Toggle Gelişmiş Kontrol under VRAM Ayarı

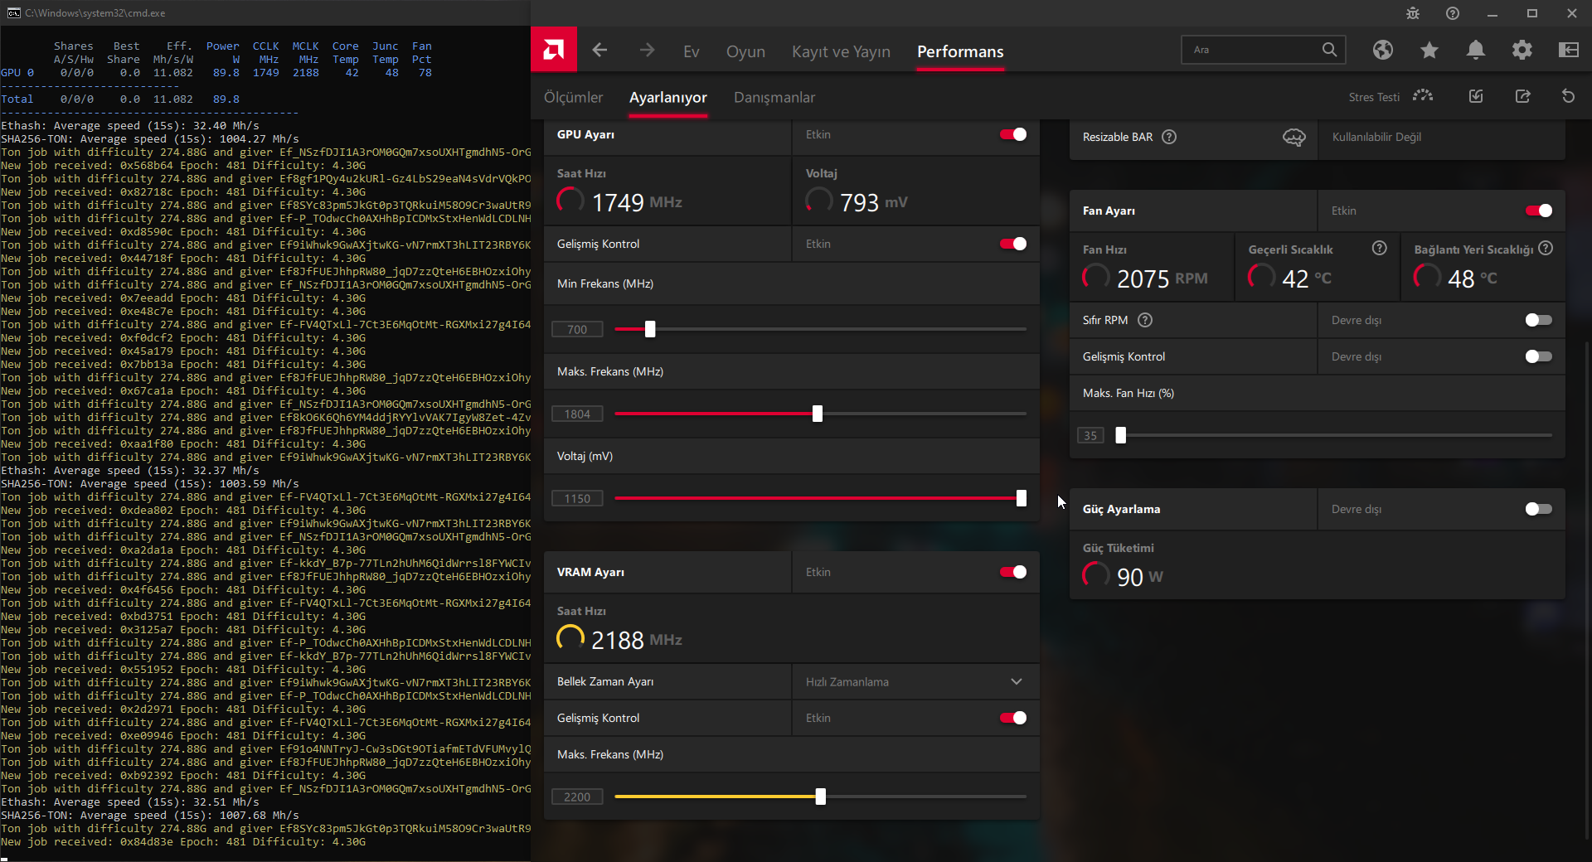click(x=1013, y=718)
